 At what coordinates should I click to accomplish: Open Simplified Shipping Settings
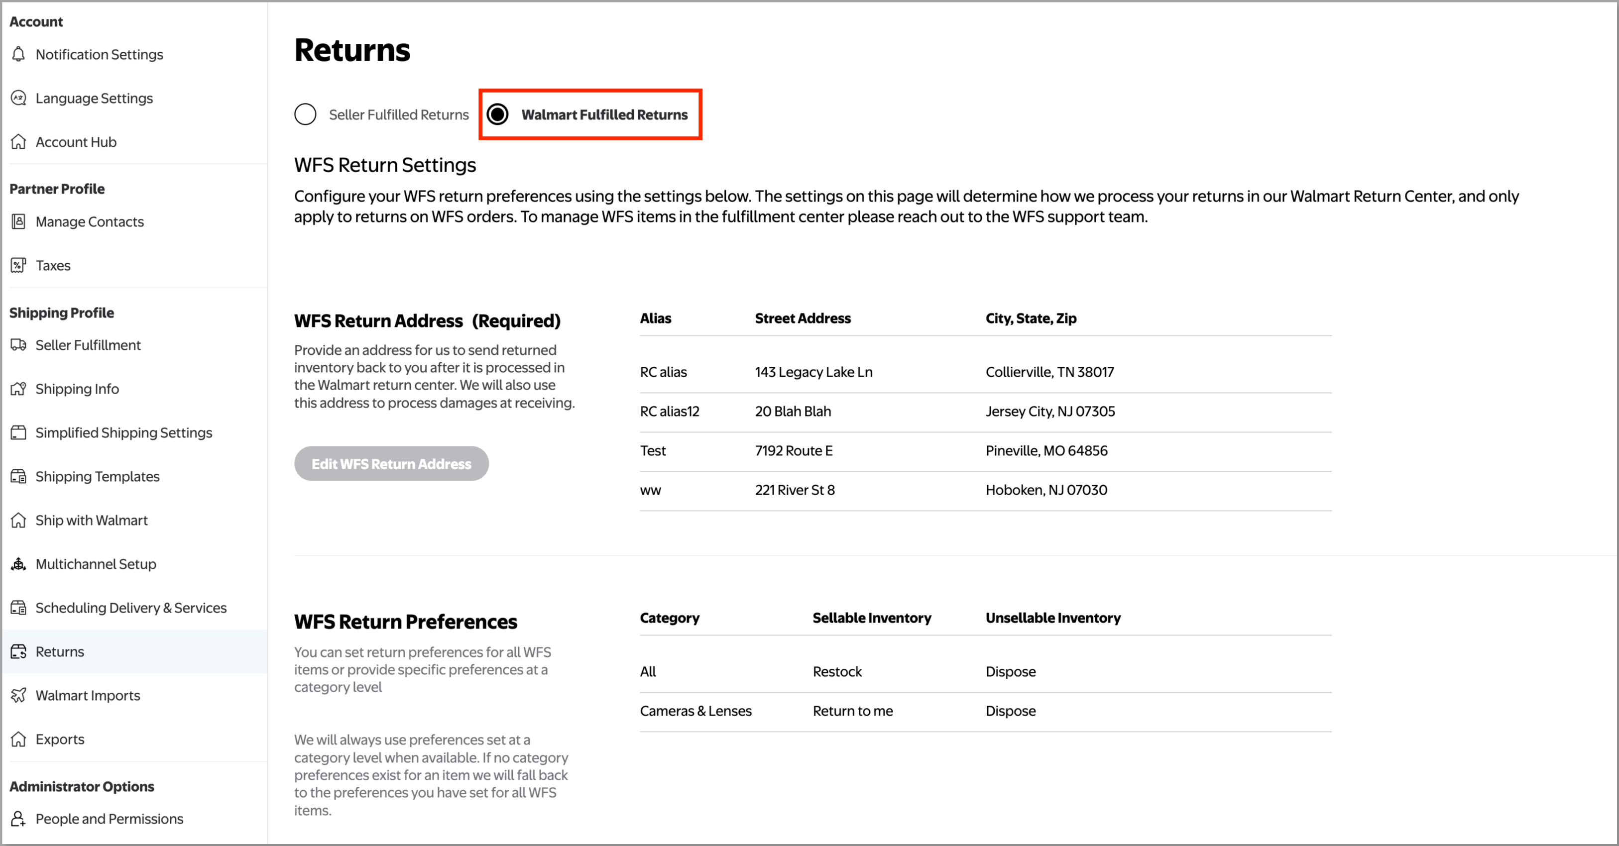124,433
